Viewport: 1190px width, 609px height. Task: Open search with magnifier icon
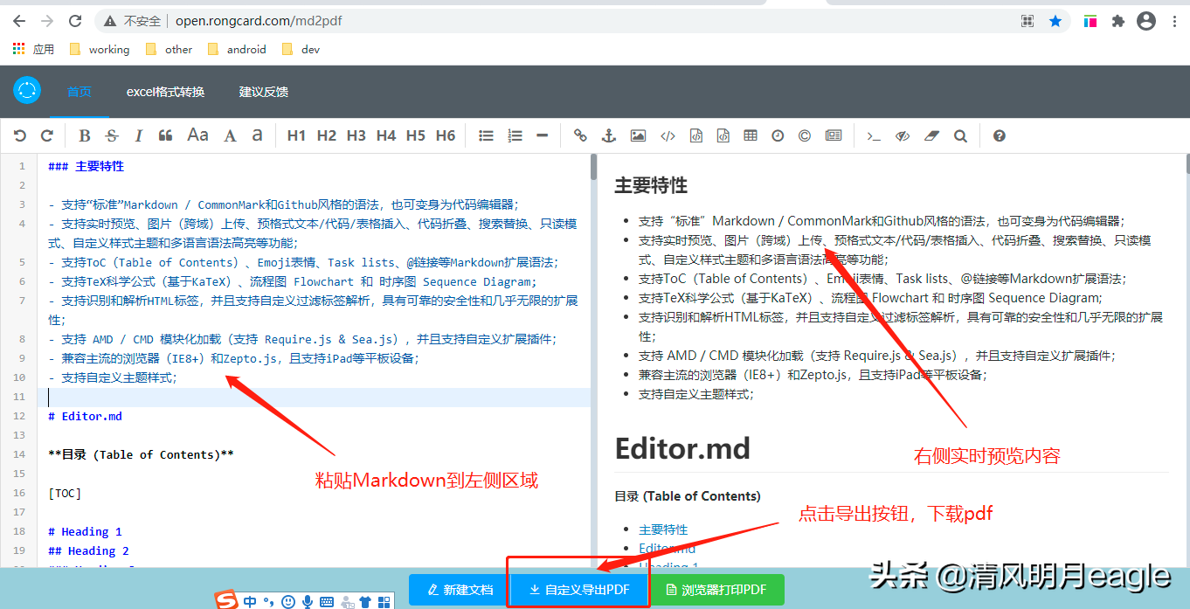(960, 135)
